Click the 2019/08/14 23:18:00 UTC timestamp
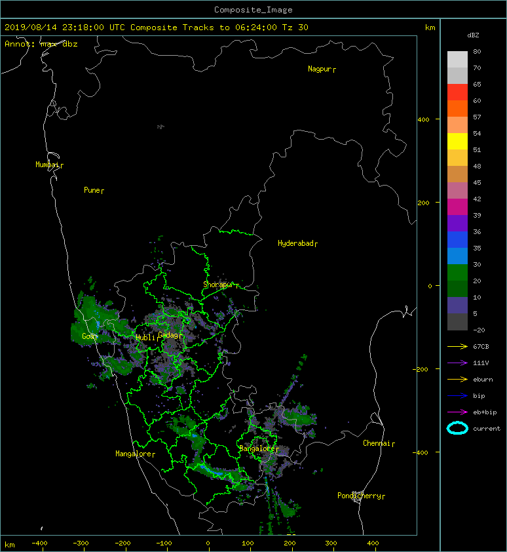Viewport: 507px width, 552px height. click(x=64, y=28)
